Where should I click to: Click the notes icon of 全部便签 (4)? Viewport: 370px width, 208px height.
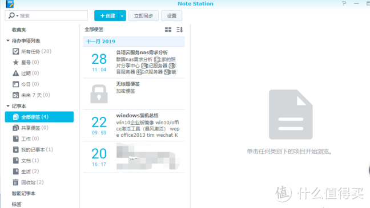[x=15, y=117]
